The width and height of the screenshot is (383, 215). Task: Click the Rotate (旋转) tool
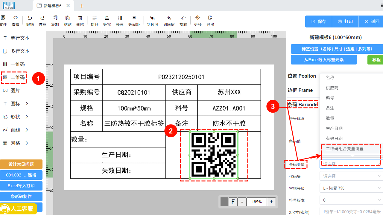pos(183,21)
